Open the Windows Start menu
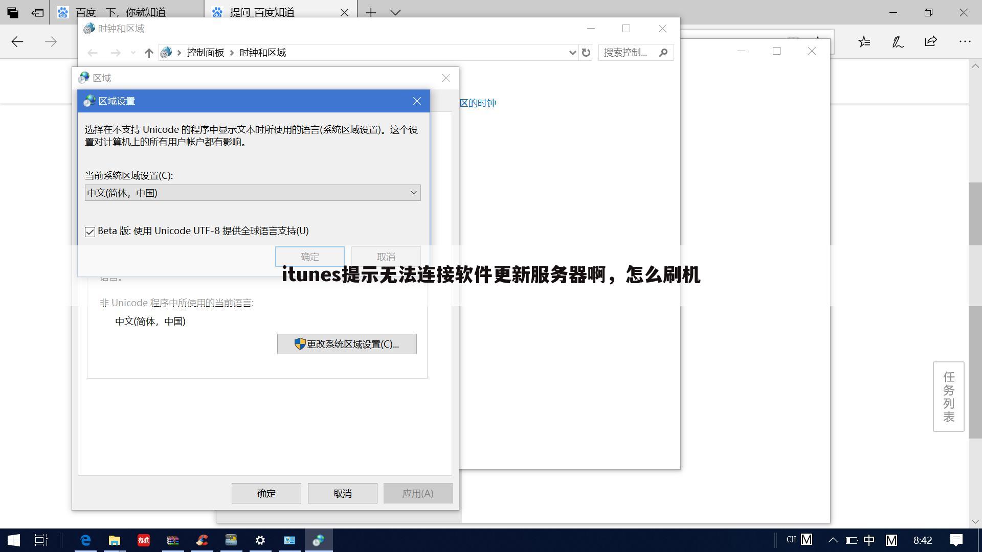This screenshot has width=982, height=552. coord(14,540)
